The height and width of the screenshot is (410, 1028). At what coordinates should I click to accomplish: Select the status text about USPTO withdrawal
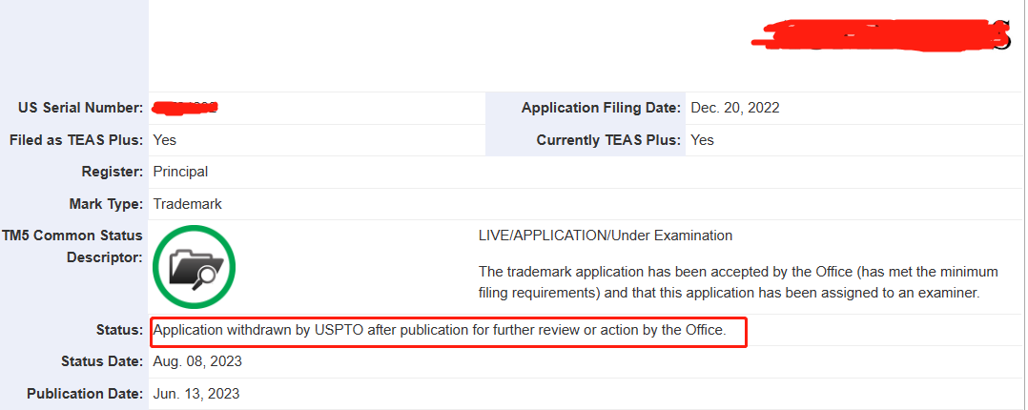click(x=440, y=330)
